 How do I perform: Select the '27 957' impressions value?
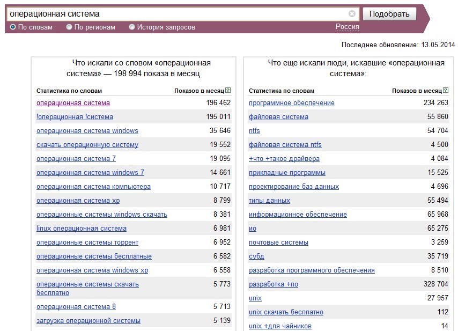pyautogui.click(x=438, y=298)
